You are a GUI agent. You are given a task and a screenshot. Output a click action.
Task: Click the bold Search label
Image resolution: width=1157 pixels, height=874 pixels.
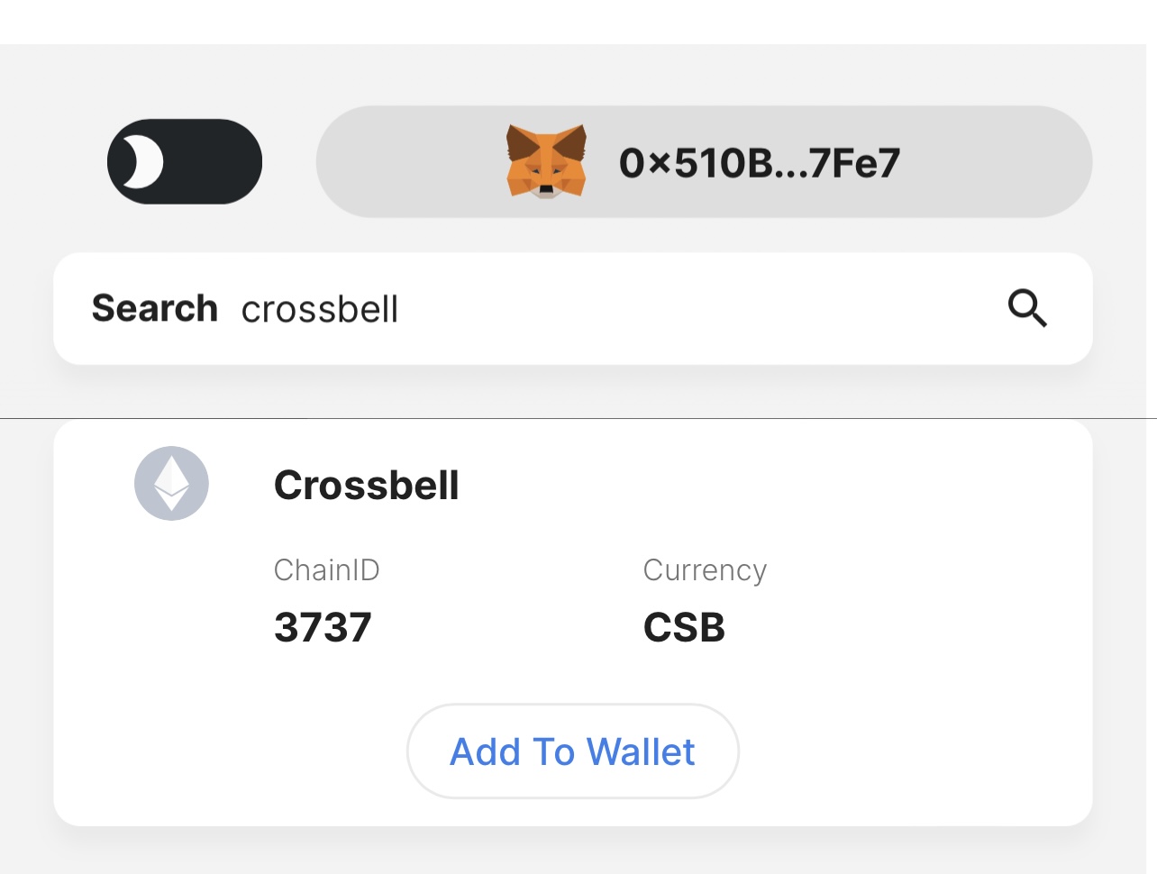(155, 309)
